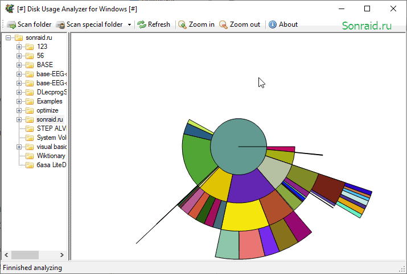Open the green Sonraid.ru link
This screenshot has width=407, height=274.
point(367,26)
